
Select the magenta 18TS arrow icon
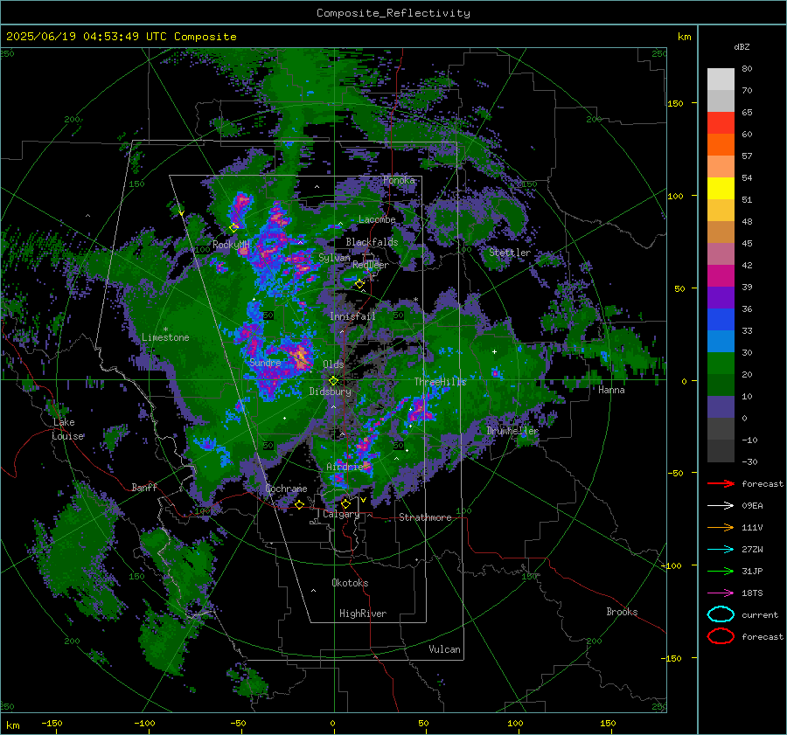point(721,593)
